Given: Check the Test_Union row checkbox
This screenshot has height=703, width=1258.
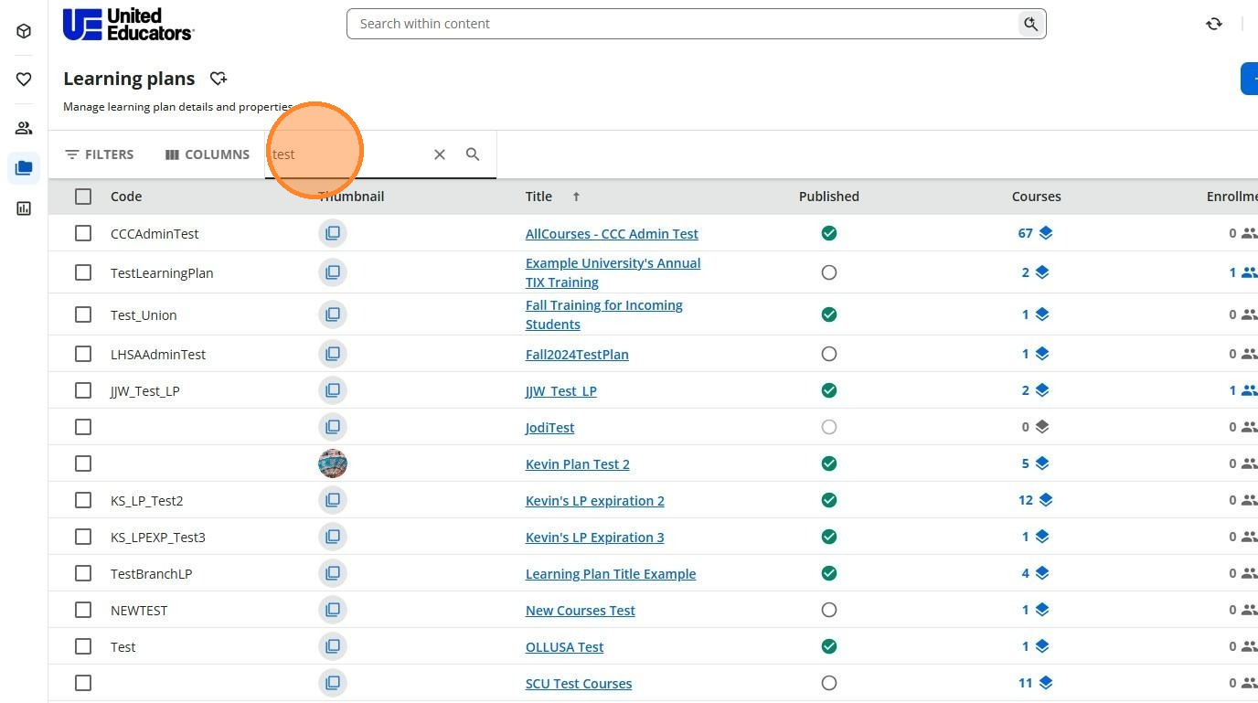Looking at the screenshot, I should 83,314.
